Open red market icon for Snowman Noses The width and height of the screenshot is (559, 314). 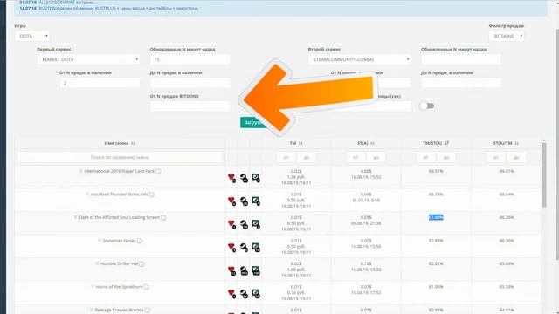(x=231, y=247)
